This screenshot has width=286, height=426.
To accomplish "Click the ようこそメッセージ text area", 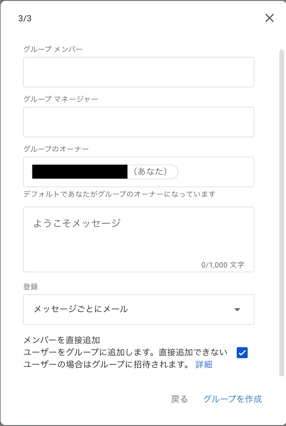I will [x=139, y=239].
